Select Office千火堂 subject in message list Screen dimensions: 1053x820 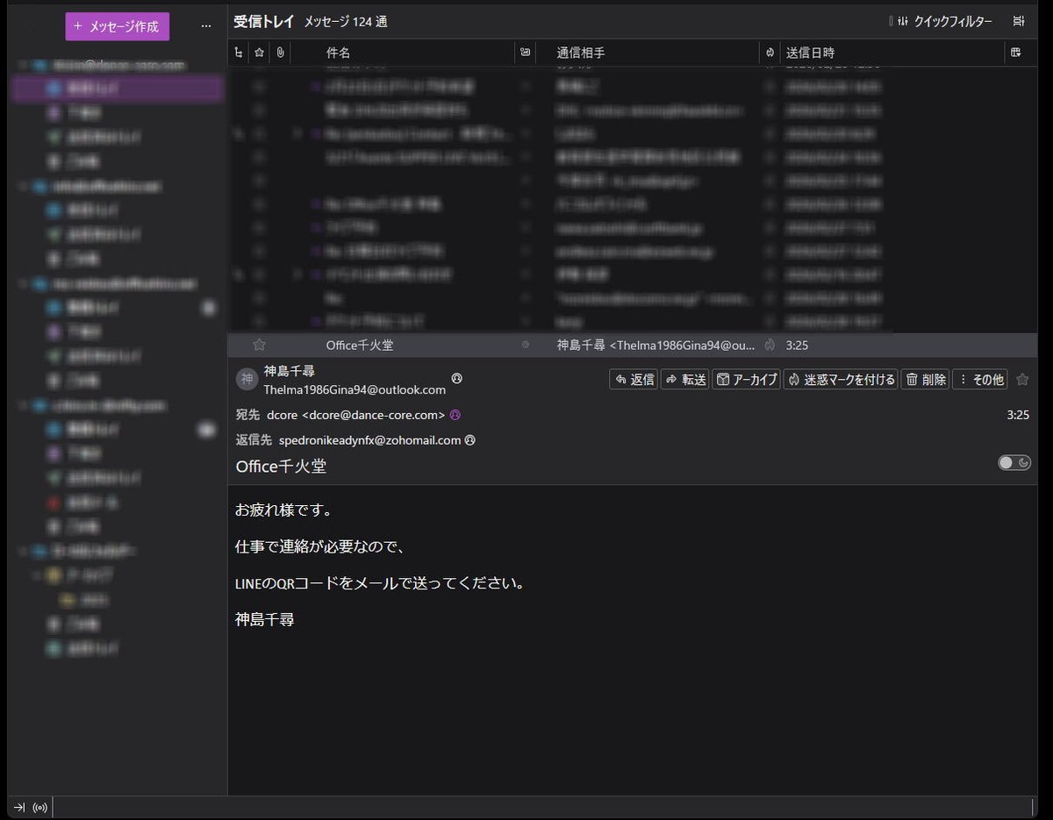click(360, 346)
